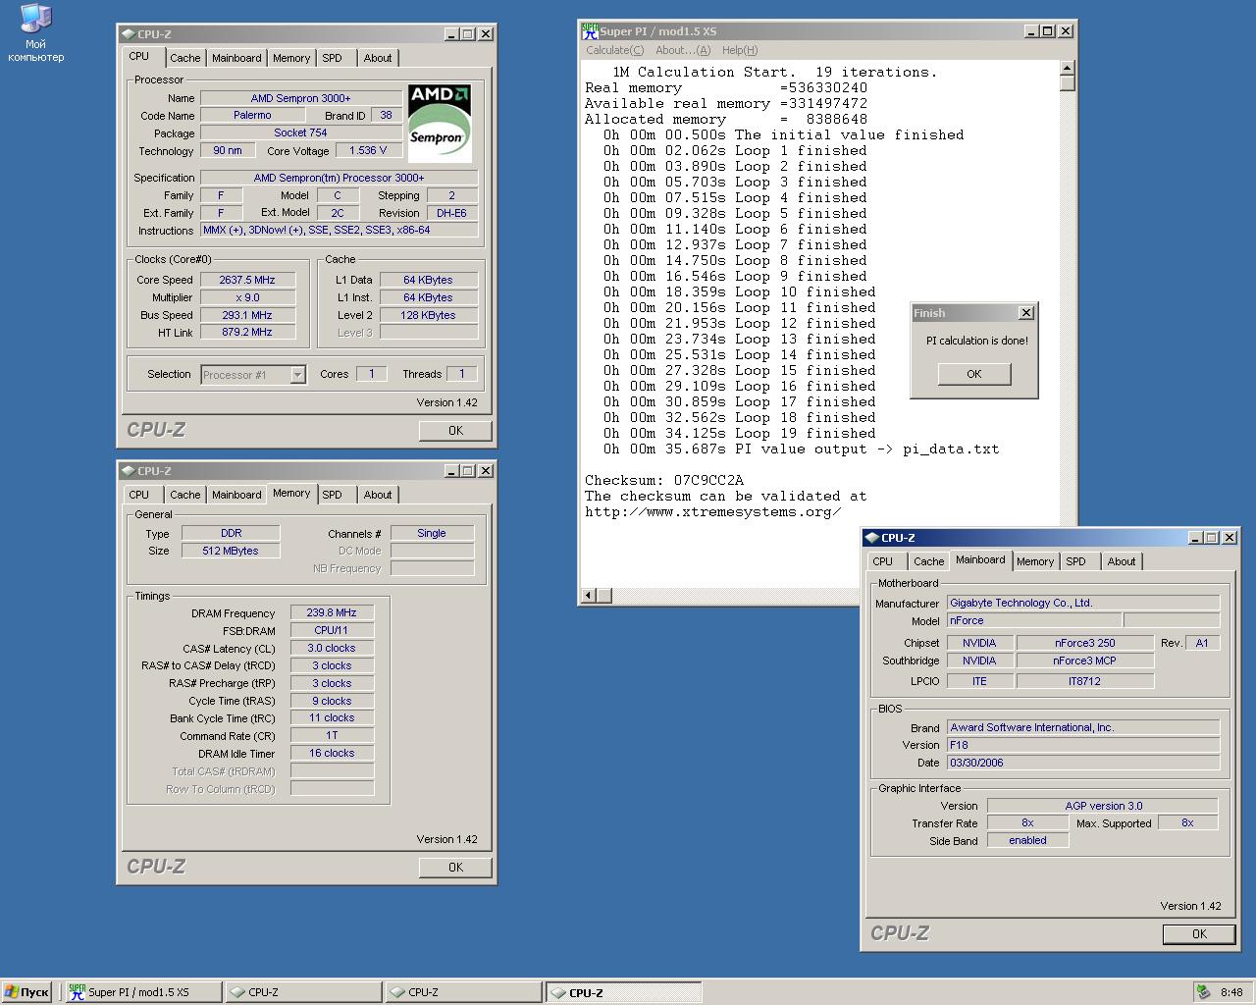Select Cache tab in Mainboard CPU-Z window

coord(928,561)
